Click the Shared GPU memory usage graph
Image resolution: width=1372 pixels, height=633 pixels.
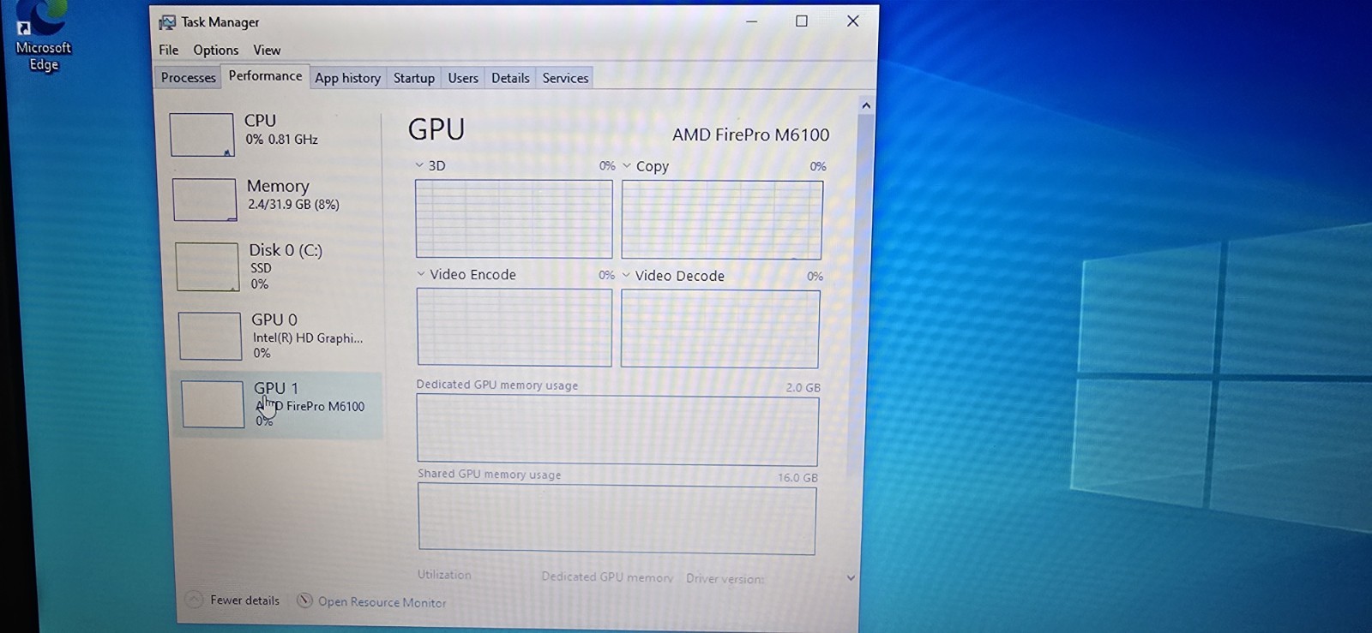617,519
